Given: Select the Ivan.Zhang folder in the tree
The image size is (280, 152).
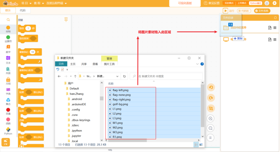Looking at the screenshot, I should (x=76, y=94).
